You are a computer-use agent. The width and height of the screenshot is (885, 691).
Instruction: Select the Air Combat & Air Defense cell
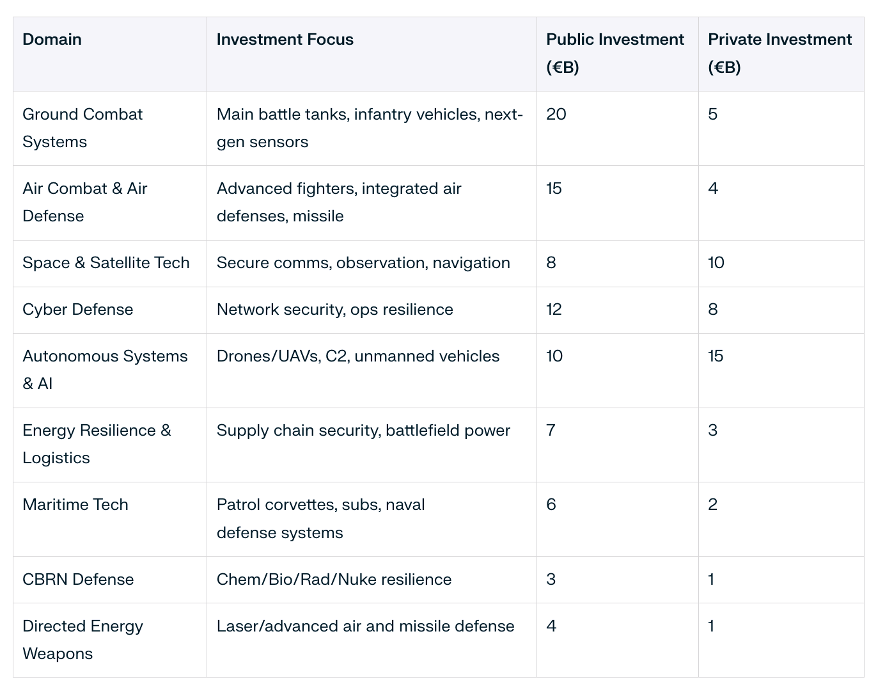[85, 202]
